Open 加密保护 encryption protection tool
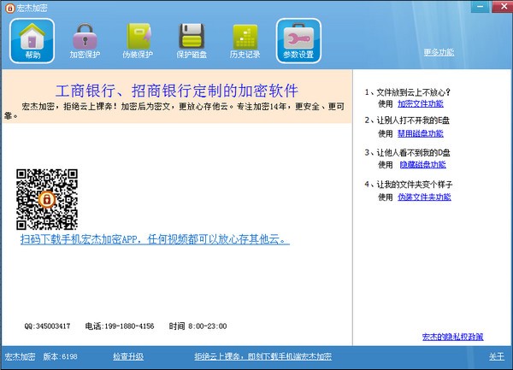513x370 pixels. [85, 40]
